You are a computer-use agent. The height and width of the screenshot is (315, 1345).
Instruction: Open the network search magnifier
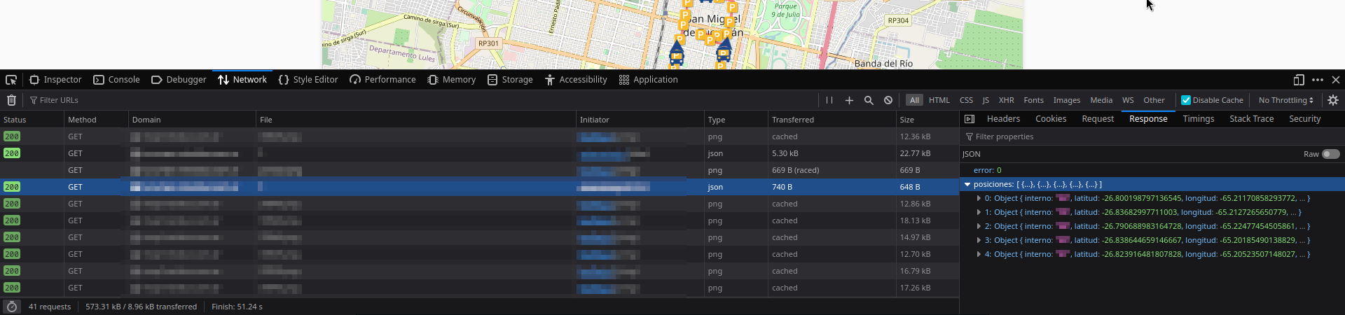click(869, 100)
